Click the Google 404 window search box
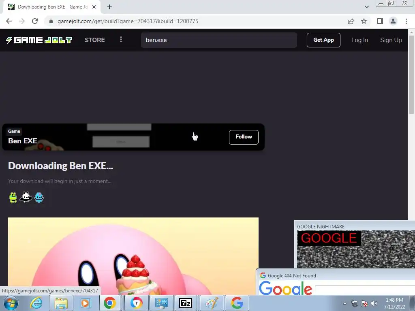 click(x=365, y=290)
